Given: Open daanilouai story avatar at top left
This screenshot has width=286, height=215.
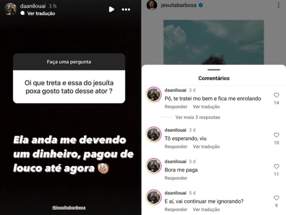Looking at the screenshot, I should (10, 9).
